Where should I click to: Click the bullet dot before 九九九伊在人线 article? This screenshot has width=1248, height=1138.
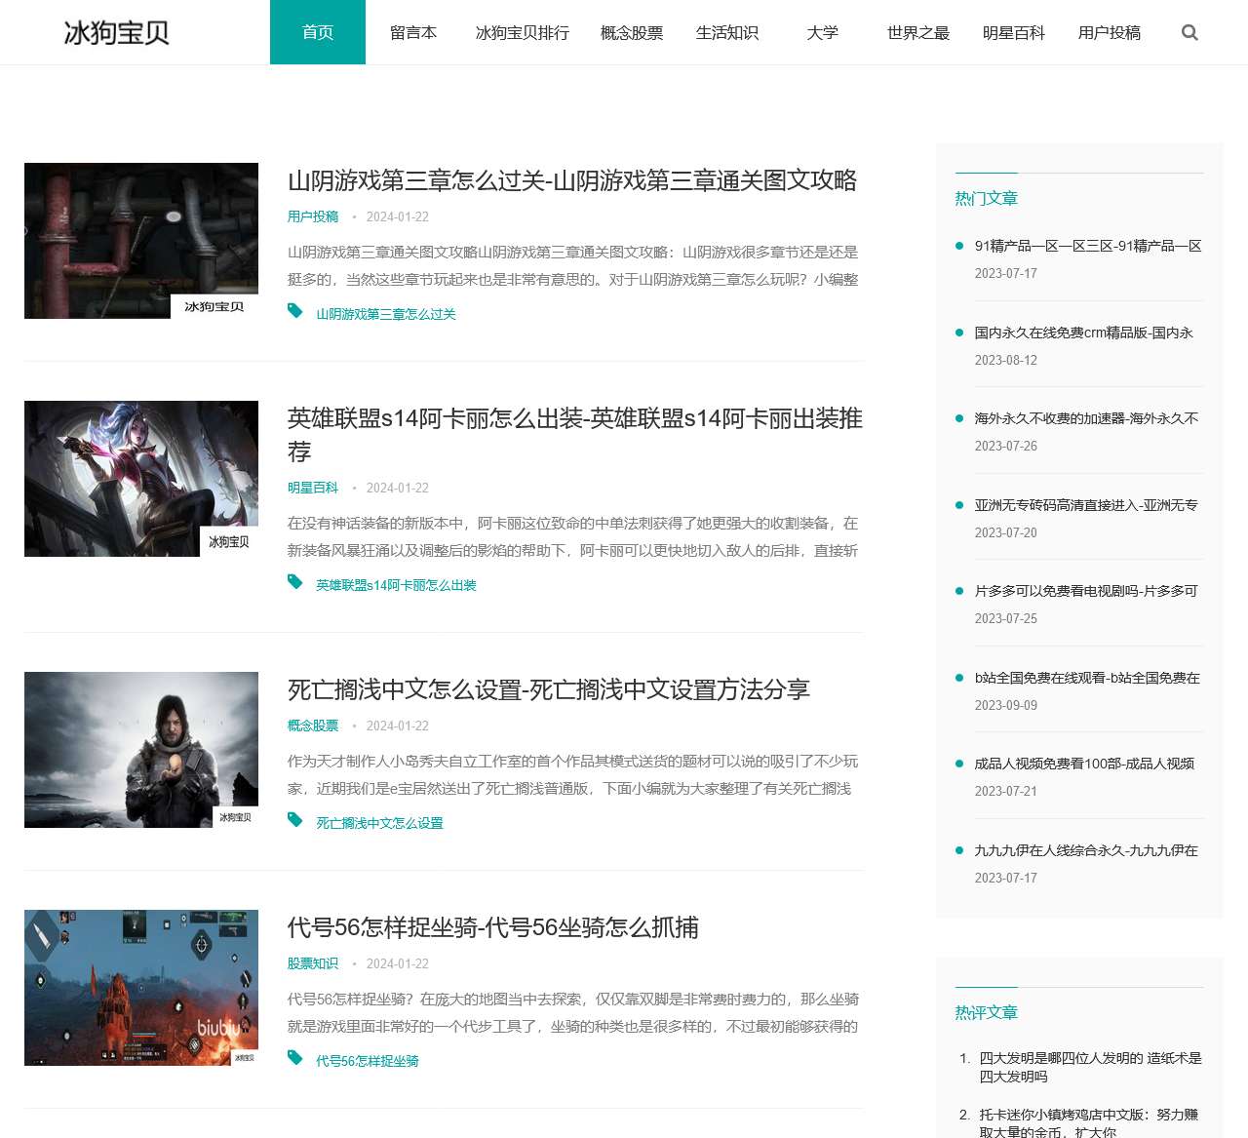coord(959,849)
